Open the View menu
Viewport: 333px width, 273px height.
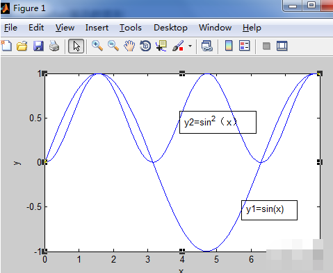tap(65, 28)
